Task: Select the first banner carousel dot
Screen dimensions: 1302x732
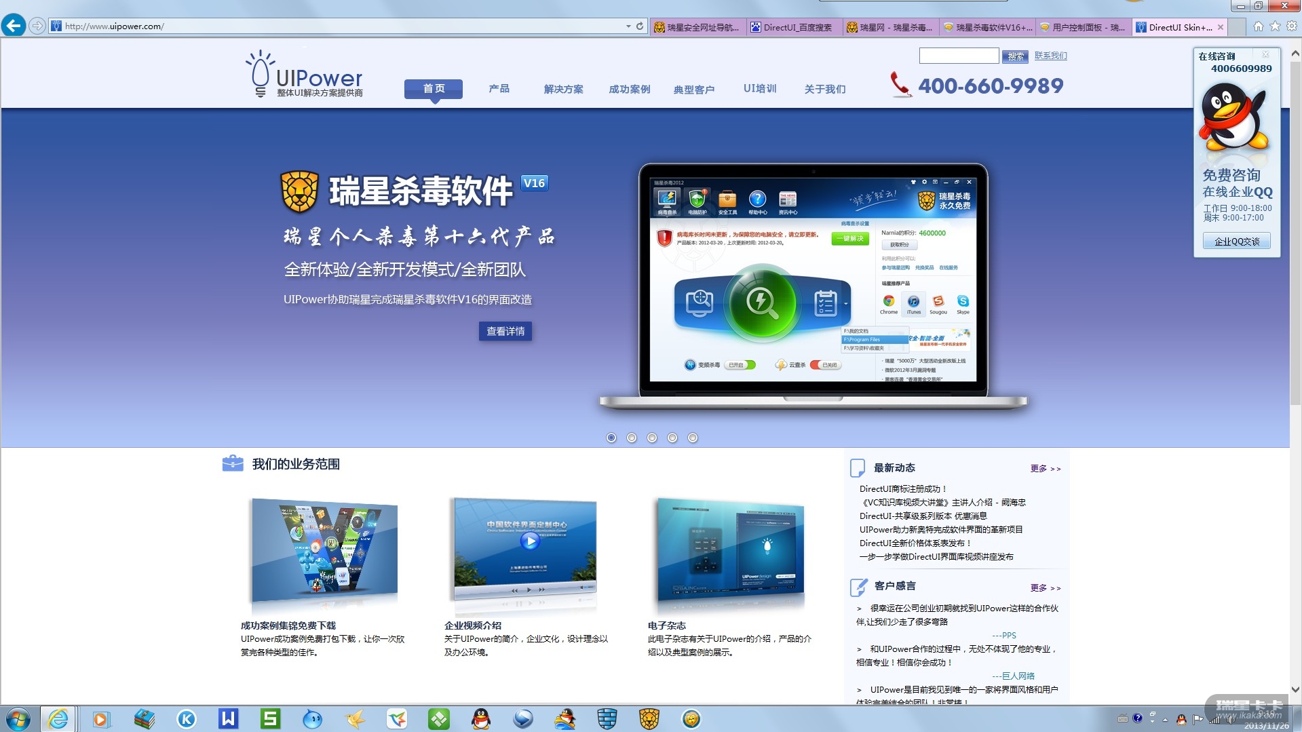Action: pyautogui.click(x=611, y=438)
